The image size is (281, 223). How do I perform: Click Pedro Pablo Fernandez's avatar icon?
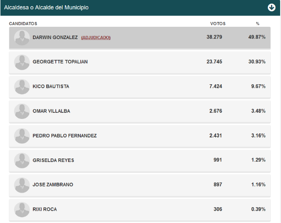click(22, 136)
